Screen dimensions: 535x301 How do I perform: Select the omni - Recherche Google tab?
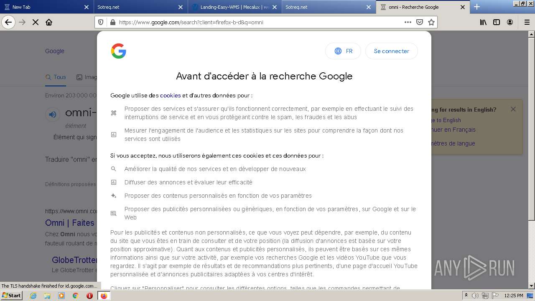(x=423, y=7)
